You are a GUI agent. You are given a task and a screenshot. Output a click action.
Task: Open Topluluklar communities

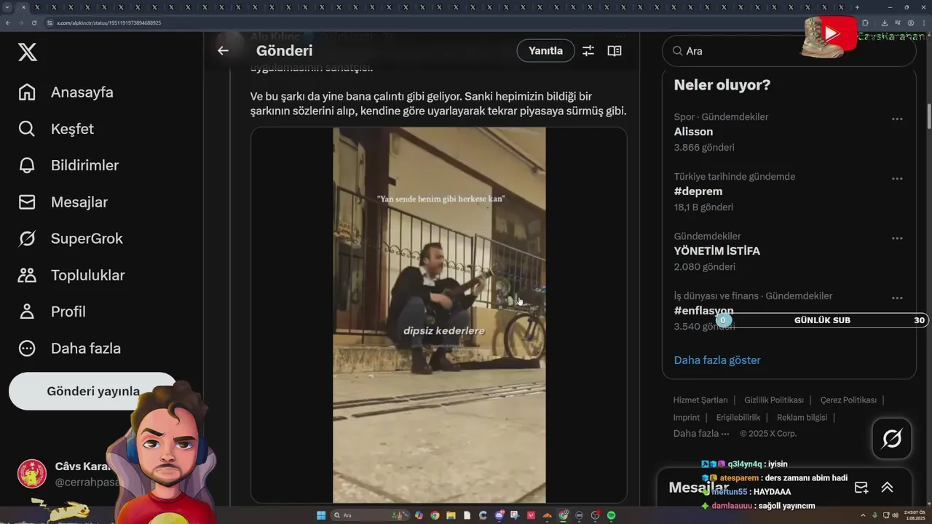click(71, 275)
